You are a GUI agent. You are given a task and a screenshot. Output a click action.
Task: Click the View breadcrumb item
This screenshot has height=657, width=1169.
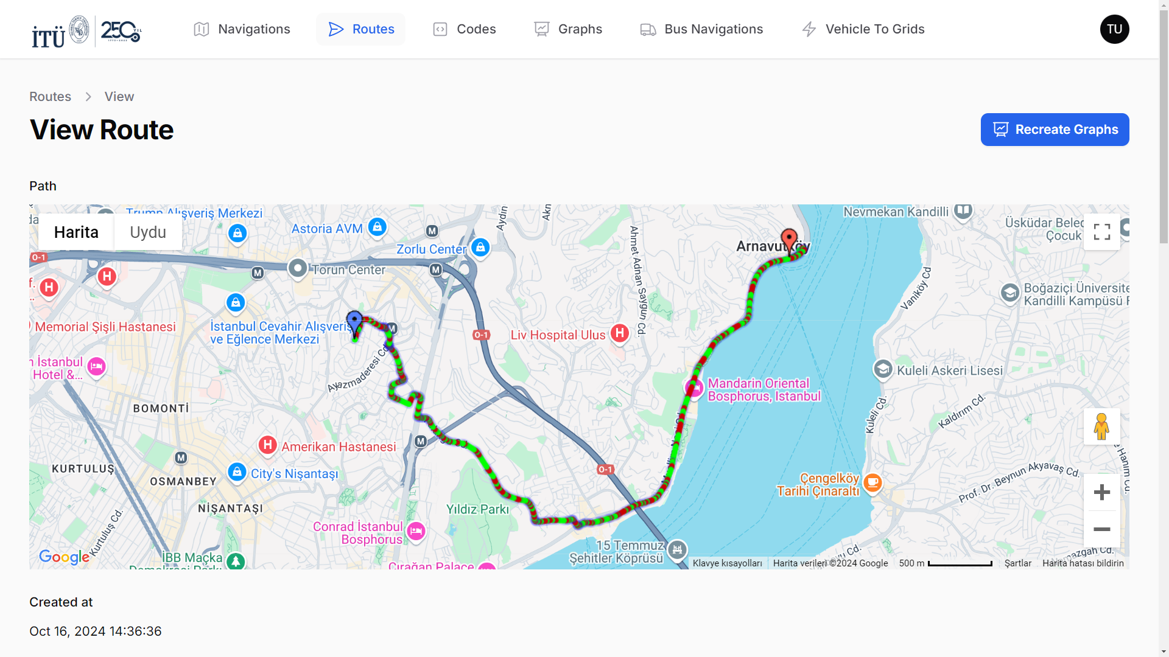[x=119, y=97]
